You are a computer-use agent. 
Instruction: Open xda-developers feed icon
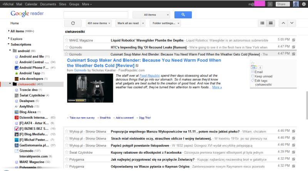[x=17, y=79]
